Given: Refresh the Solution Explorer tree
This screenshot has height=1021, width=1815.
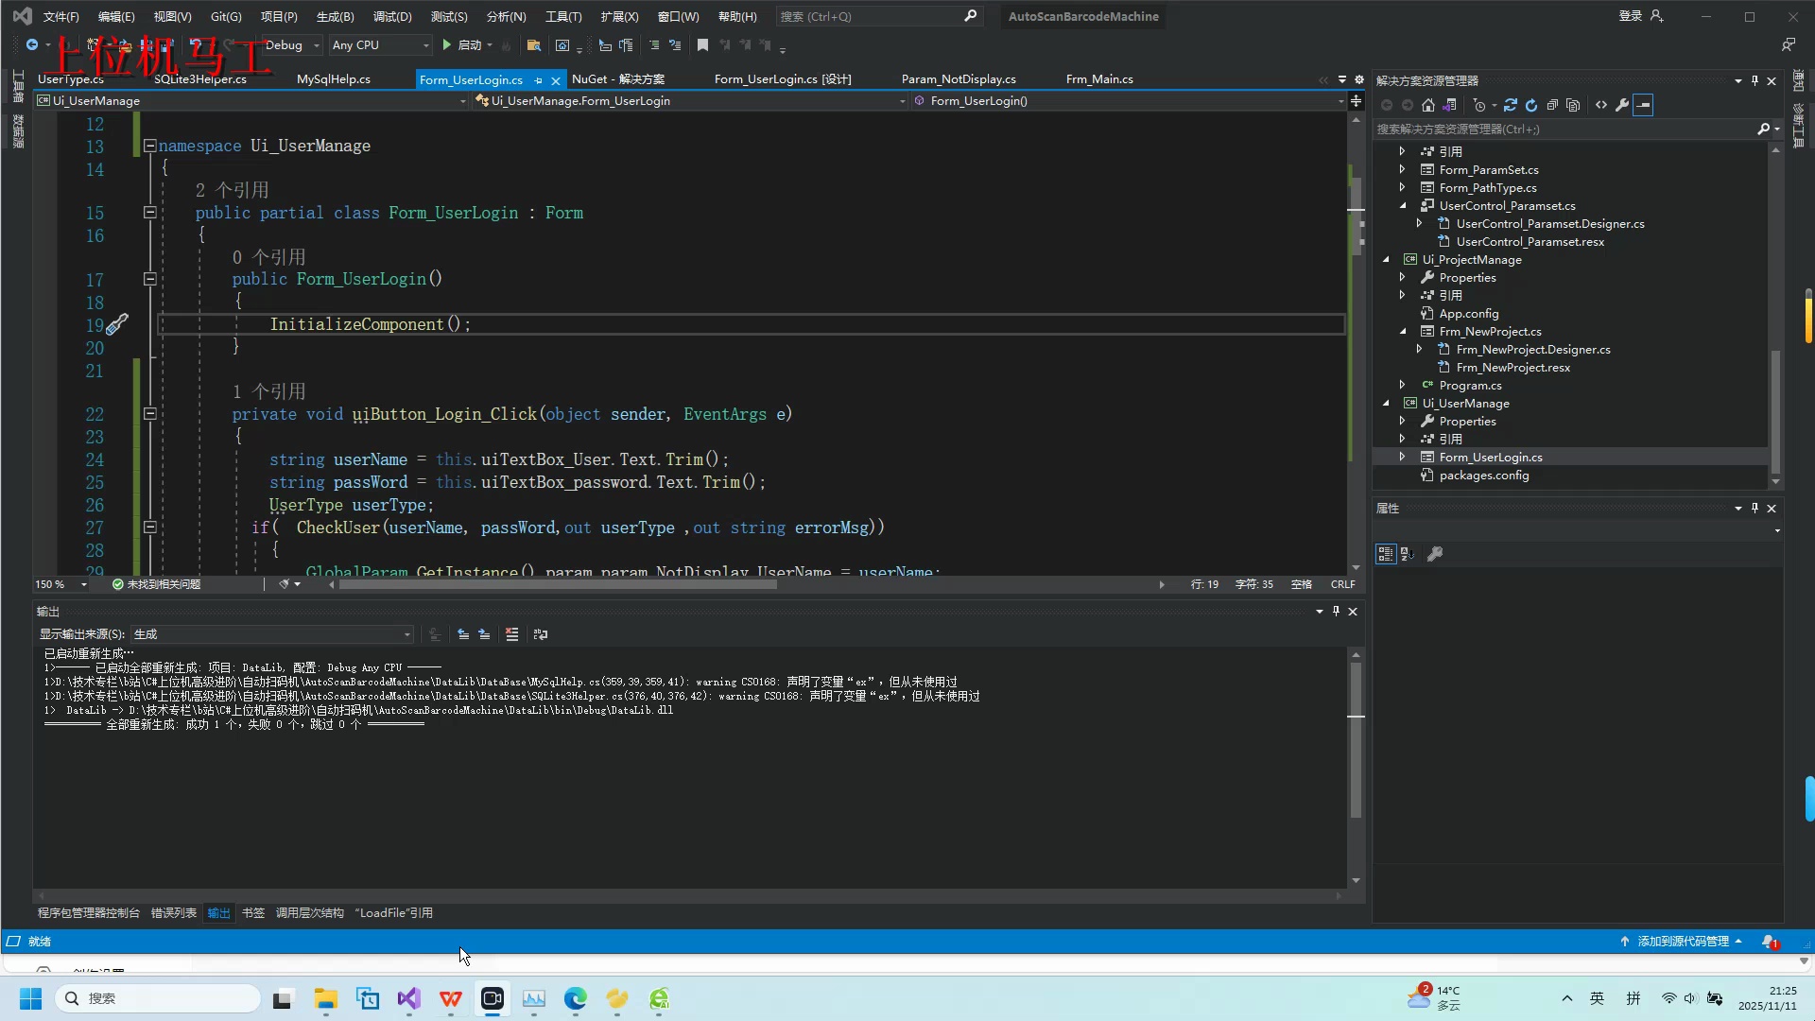Looking at the screenshot, I should 1531,105.
